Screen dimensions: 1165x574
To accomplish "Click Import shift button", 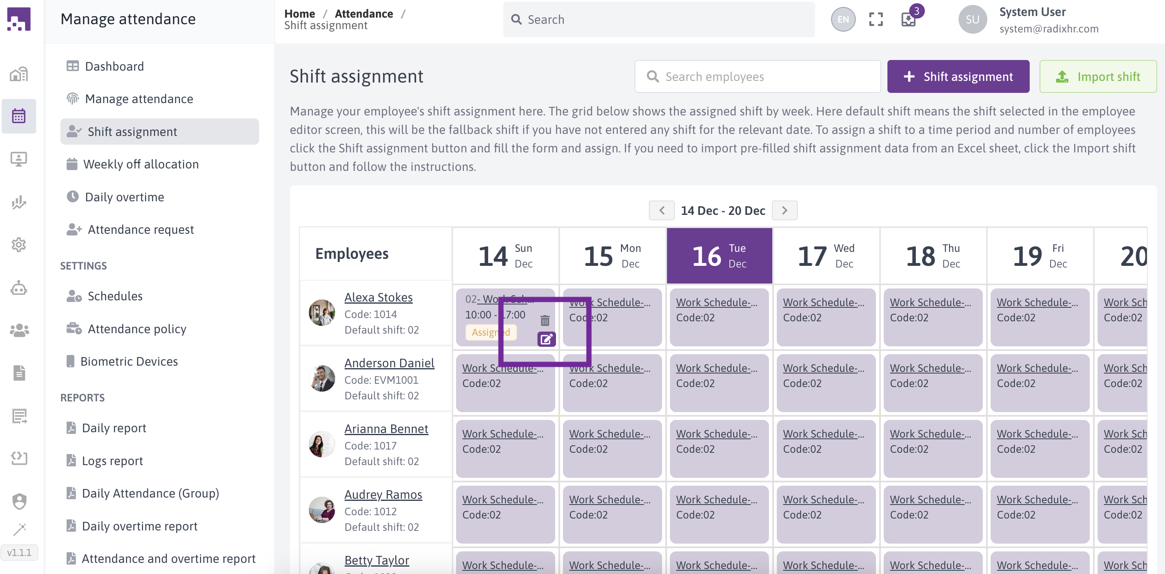I will pyautogui.click(x=1098, y=76).
